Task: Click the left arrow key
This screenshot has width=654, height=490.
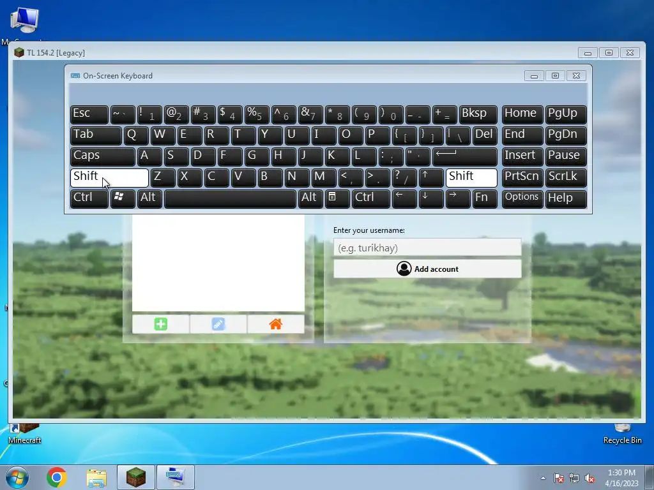Action: (x=404, y=199)
